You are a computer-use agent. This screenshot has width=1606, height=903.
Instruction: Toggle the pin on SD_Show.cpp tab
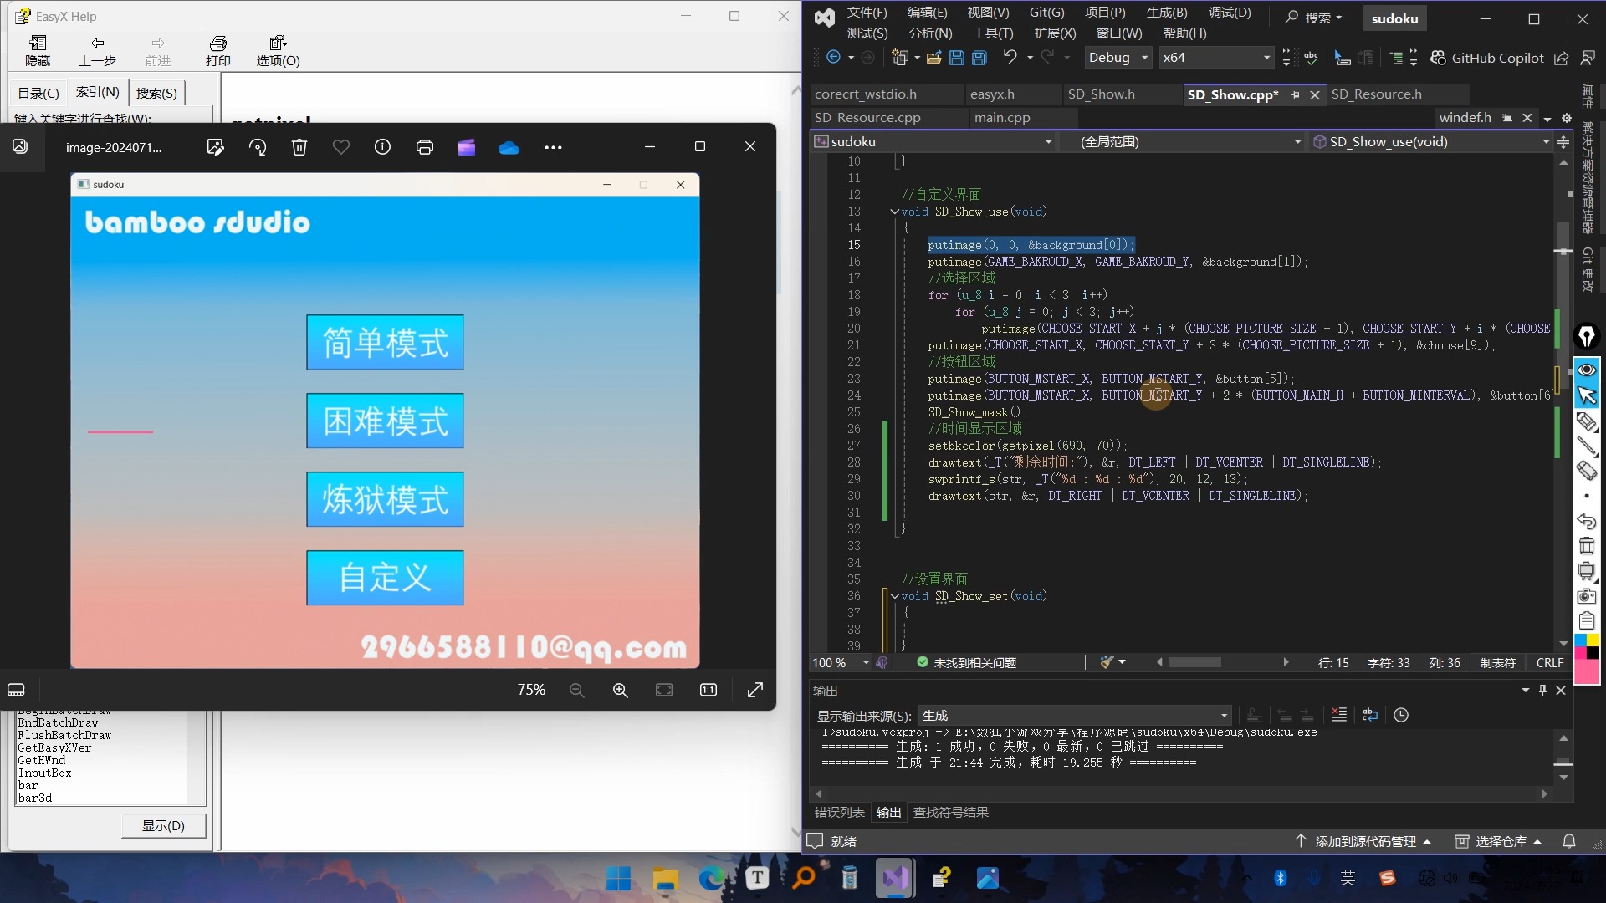click(1295, 94)
